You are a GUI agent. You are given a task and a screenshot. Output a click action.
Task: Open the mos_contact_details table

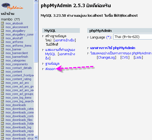coord(19,68)
